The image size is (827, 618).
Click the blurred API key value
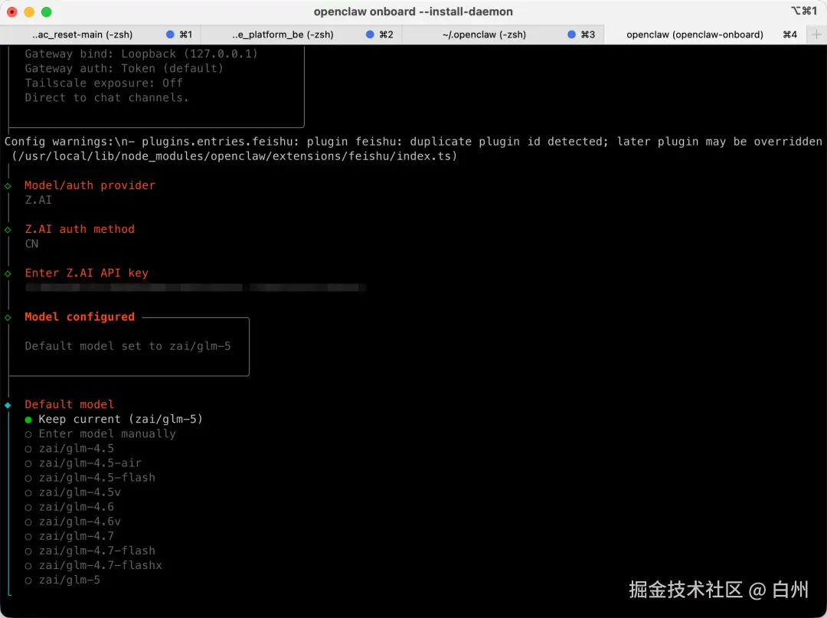click(x=195, y=287)
